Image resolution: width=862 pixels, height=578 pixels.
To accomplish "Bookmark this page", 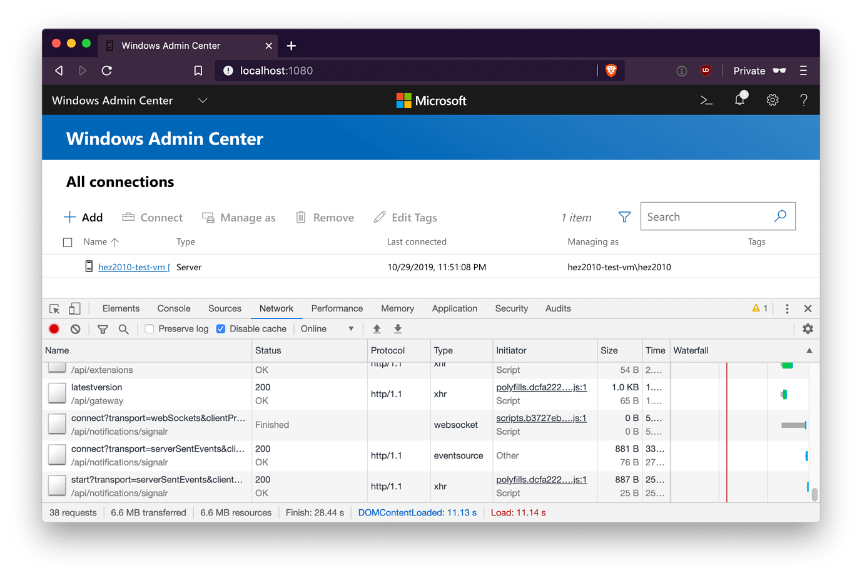I will (x=198, y=71).
